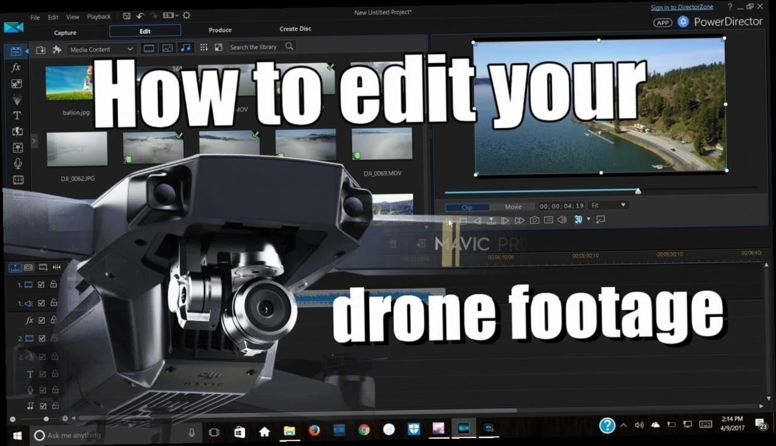This screenshot has height=446, width=776.
Task: Select Clip preview mode
Action: coord(467,207)
